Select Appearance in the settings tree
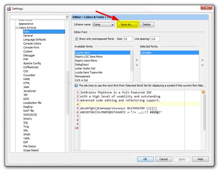 click(26, 24)
